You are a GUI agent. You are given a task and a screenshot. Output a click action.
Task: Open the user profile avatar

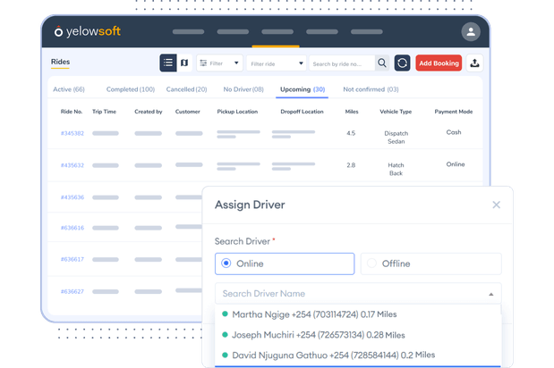(x=471, y=32)
